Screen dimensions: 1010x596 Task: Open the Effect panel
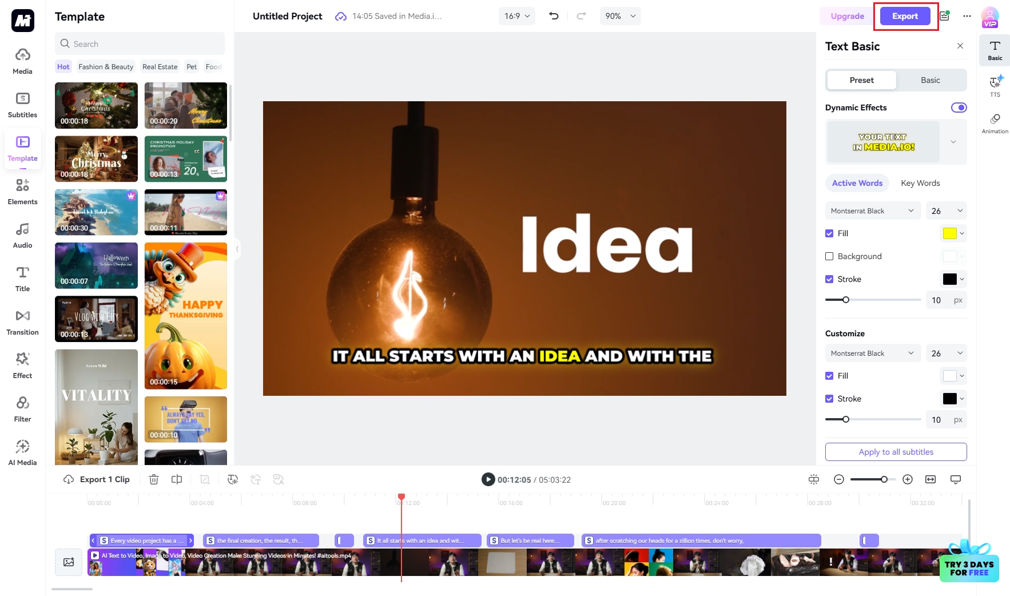point(22,365)
